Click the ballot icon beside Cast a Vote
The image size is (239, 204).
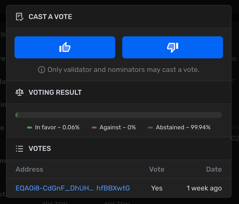pyautogui.click(x=20, y=17)
